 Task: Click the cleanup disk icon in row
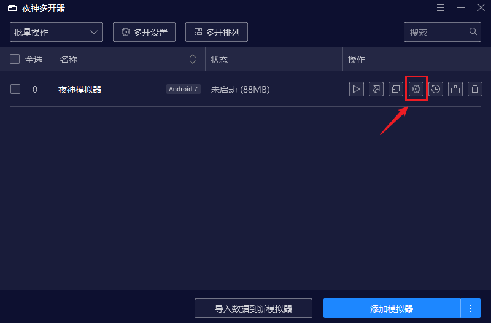coord(455,89)
